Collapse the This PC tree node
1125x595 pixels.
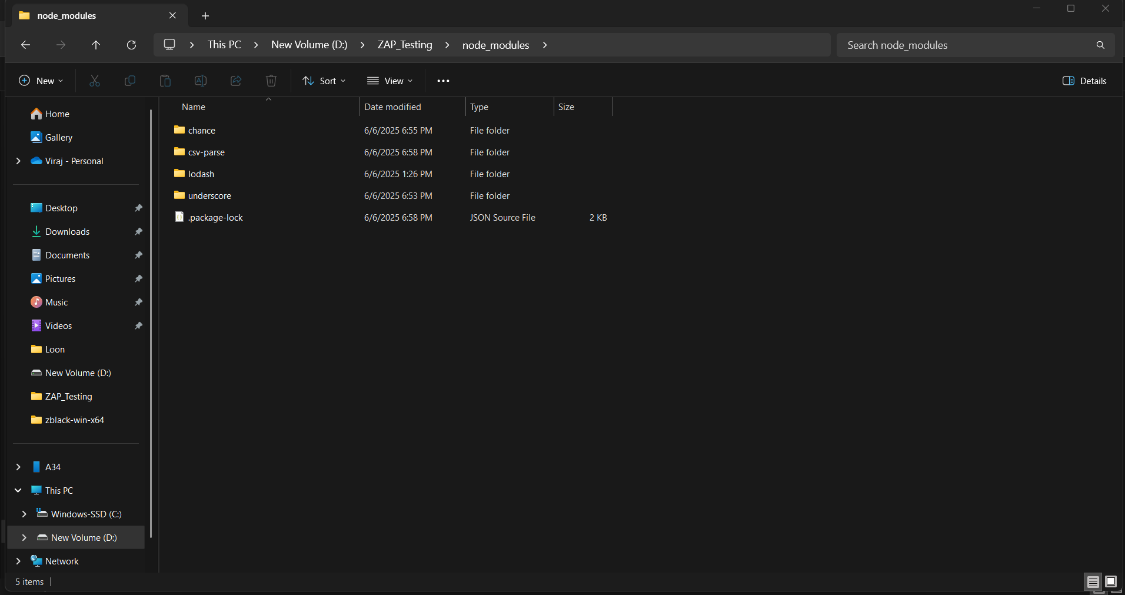[x=18, y=490]
